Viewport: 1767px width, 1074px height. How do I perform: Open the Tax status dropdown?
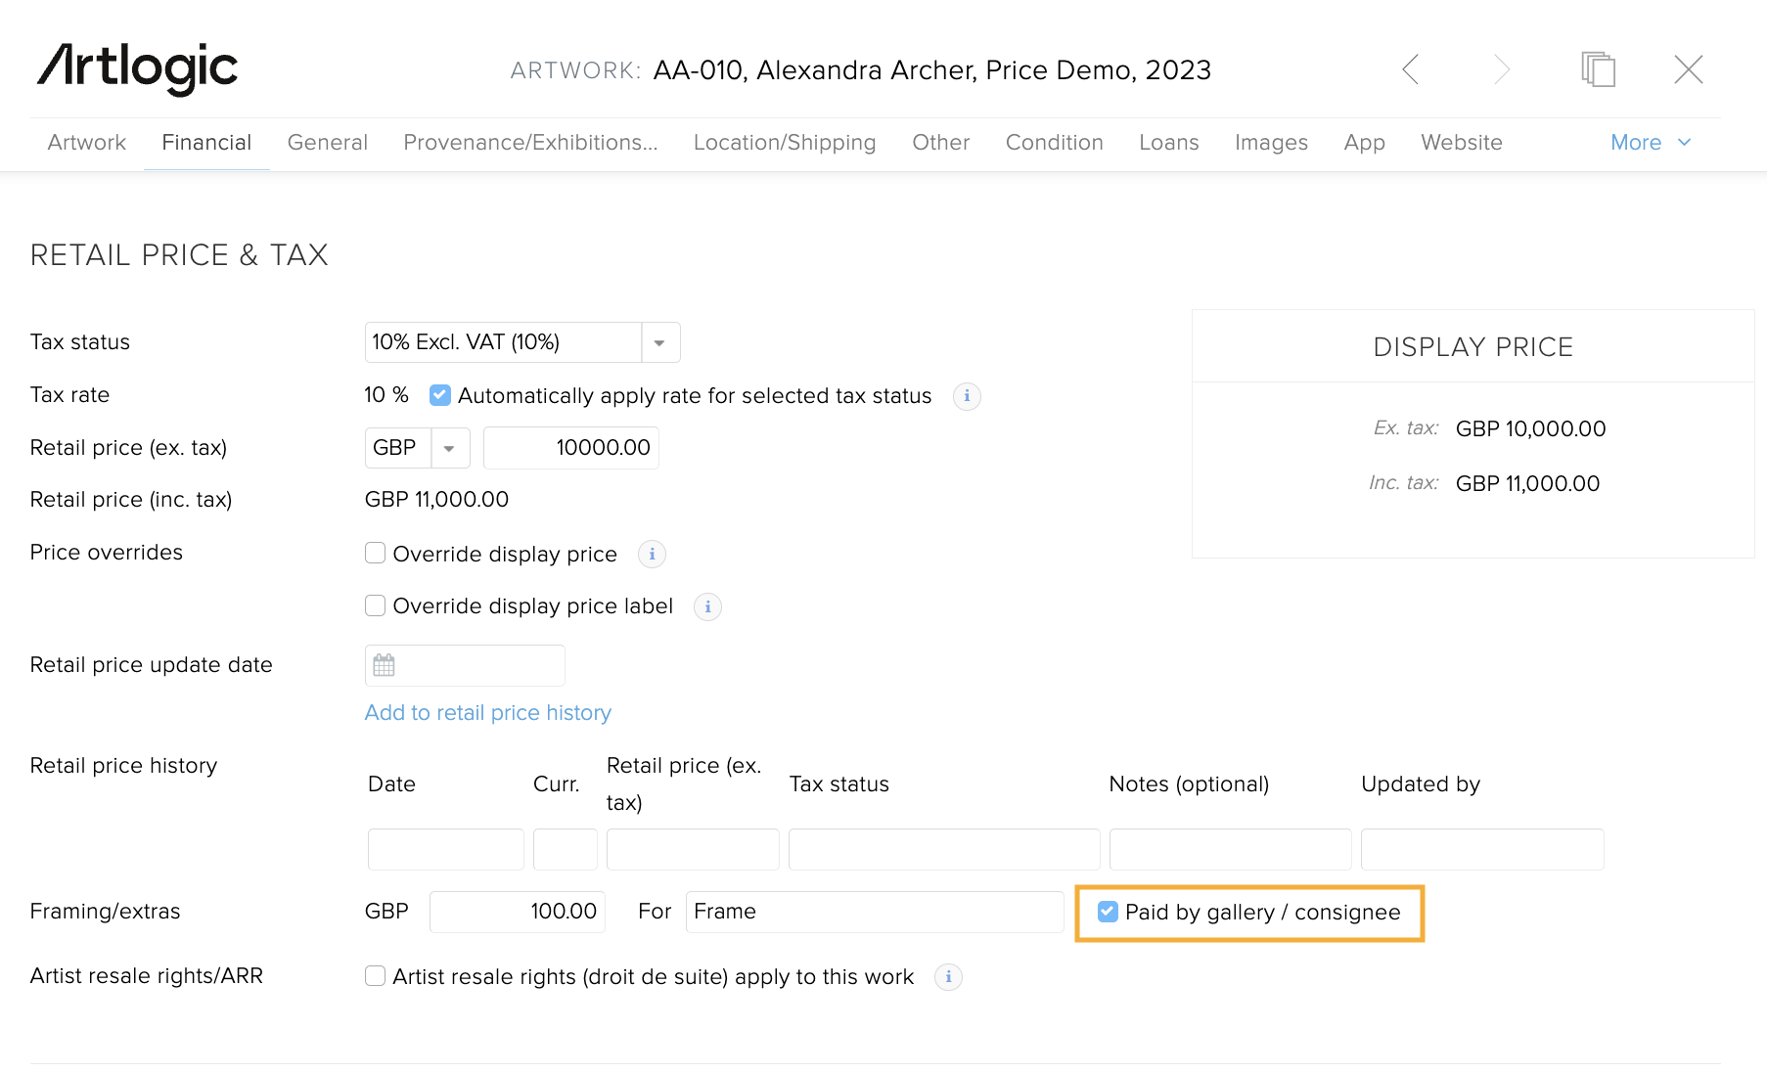[659, 342]
